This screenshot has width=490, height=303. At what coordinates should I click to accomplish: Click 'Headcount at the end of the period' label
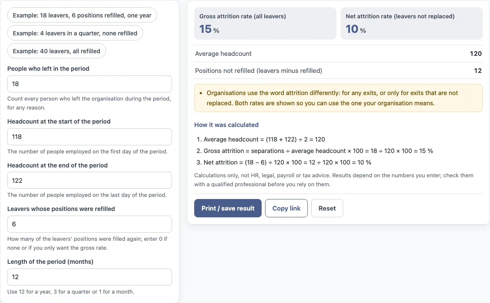58,165
